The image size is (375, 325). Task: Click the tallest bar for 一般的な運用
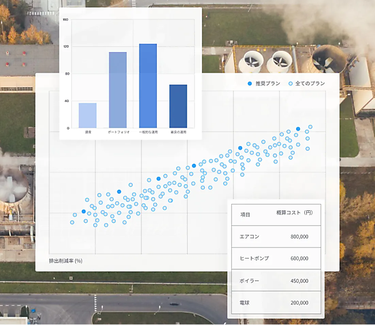coord(148,86)
